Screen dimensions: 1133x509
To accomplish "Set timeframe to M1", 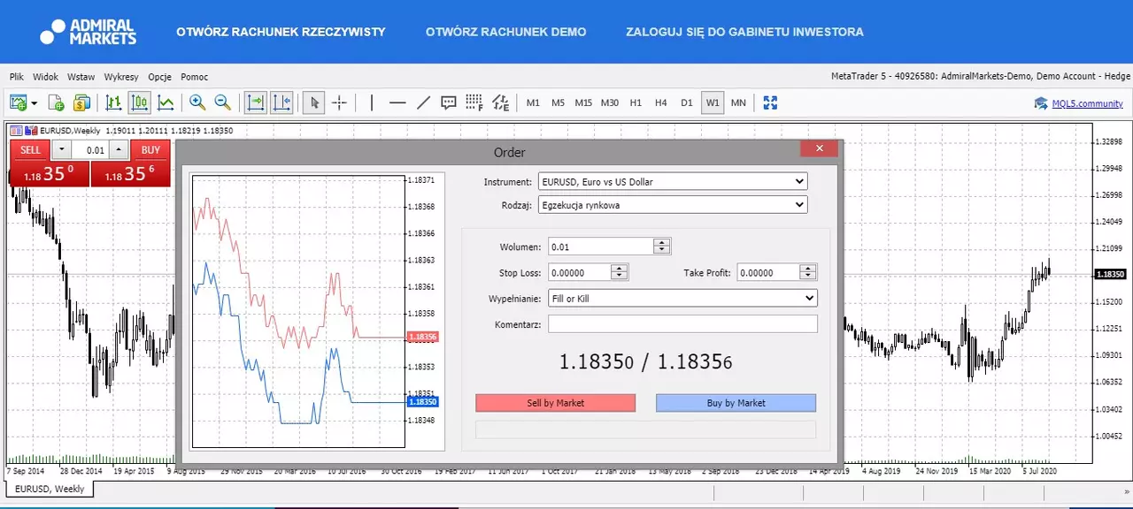I will click(533, 103).
